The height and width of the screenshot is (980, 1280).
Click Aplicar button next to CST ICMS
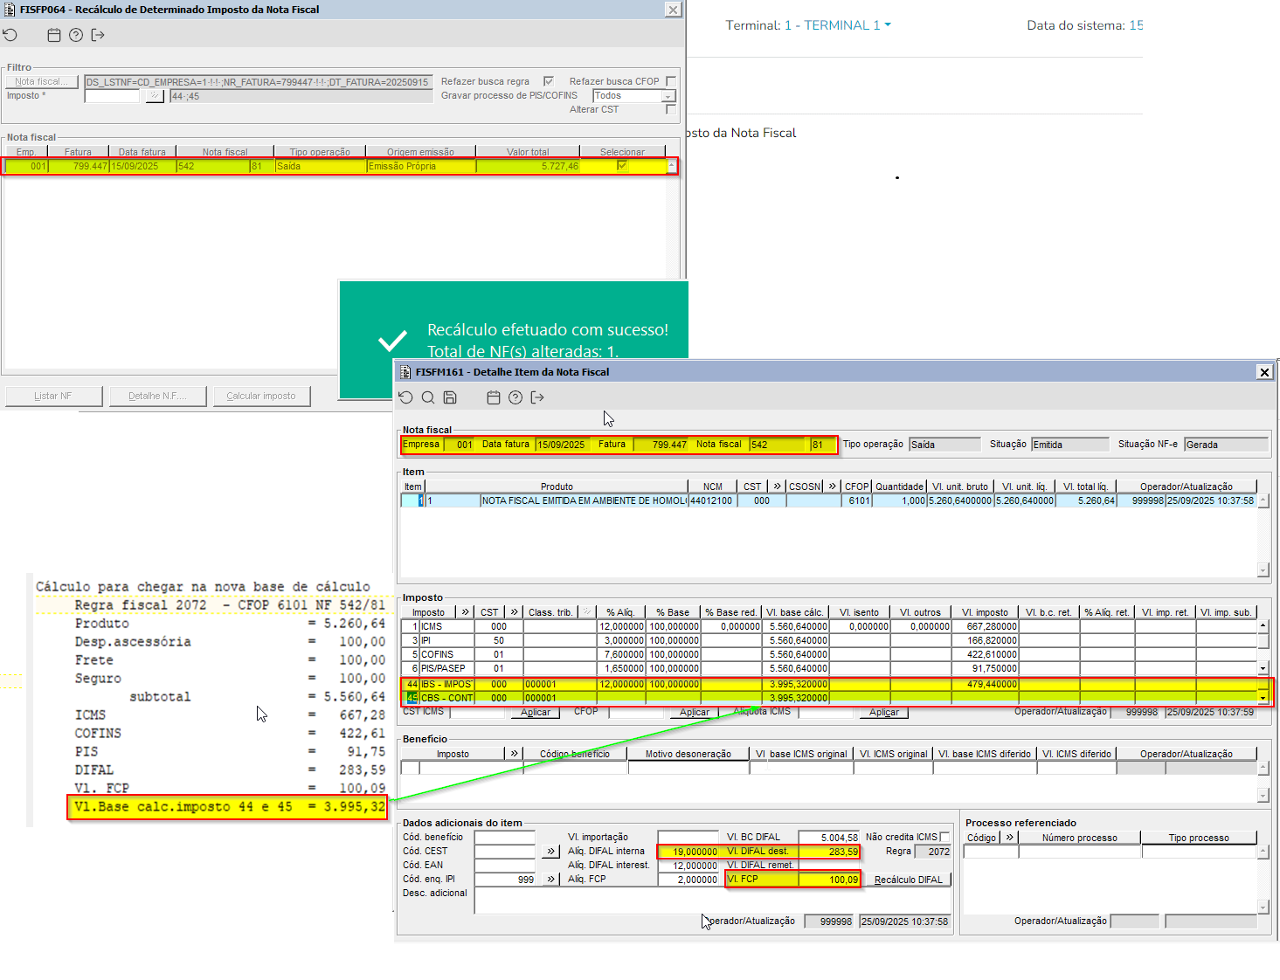coord(536,712)
